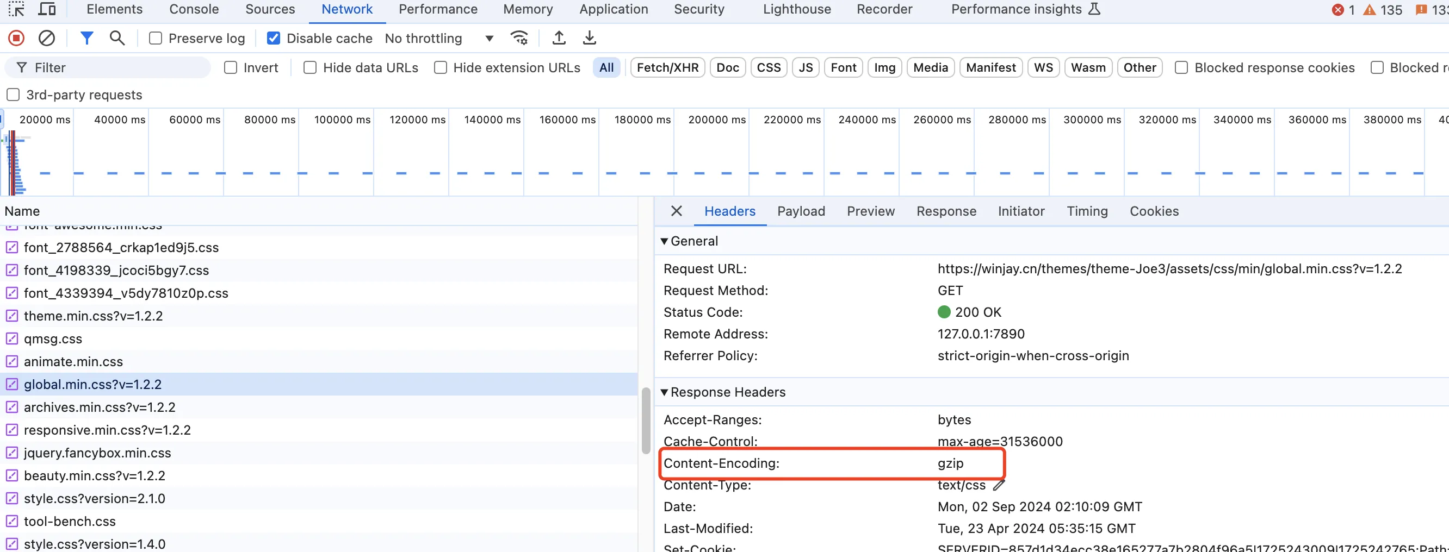1449x552 pixels.
Task: Open the Lighthouse tab
Action: (x=796, y=9)
